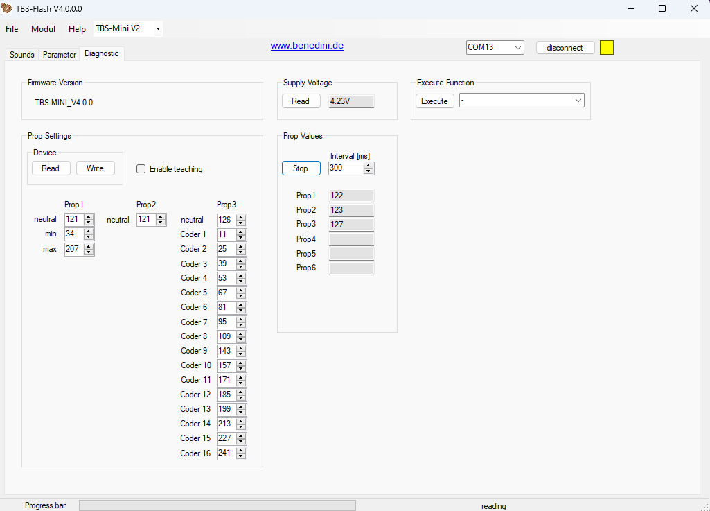
Task: Click the Coder 1 value field
Action: pyautogui.click(x=227, y=234)
